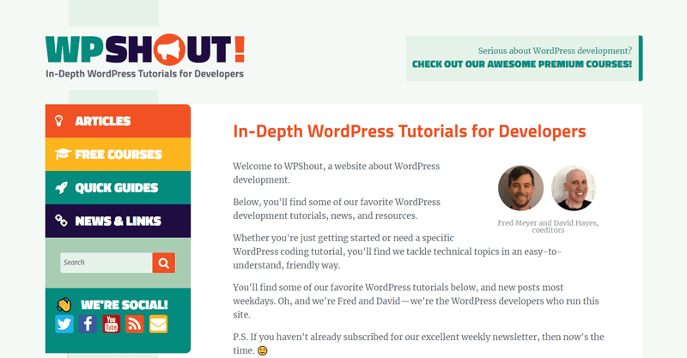Click the rocket icon beside Quick Guides
This screenshot has height=358, width=687.
pos(61,187)
